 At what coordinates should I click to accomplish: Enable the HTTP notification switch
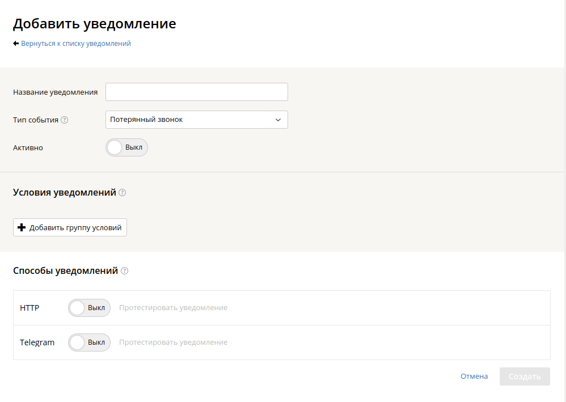click(89, 308)
